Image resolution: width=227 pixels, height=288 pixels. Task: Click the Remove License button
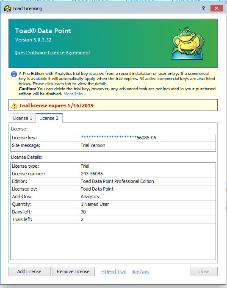[73, 271]
